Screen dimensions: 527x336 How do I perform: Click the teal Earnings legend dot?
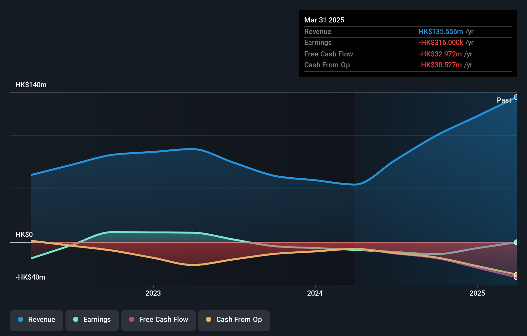click(x=76, y=320)
